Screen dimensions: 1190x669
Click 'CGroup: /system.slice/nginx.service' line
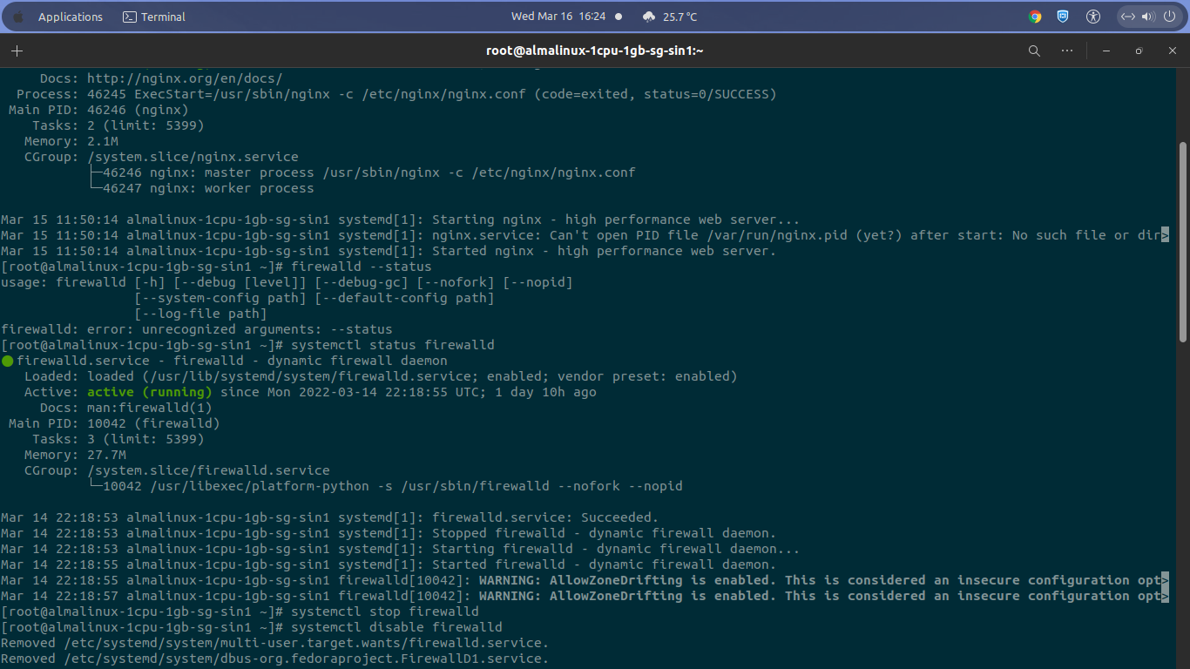[x=161, y=157]
